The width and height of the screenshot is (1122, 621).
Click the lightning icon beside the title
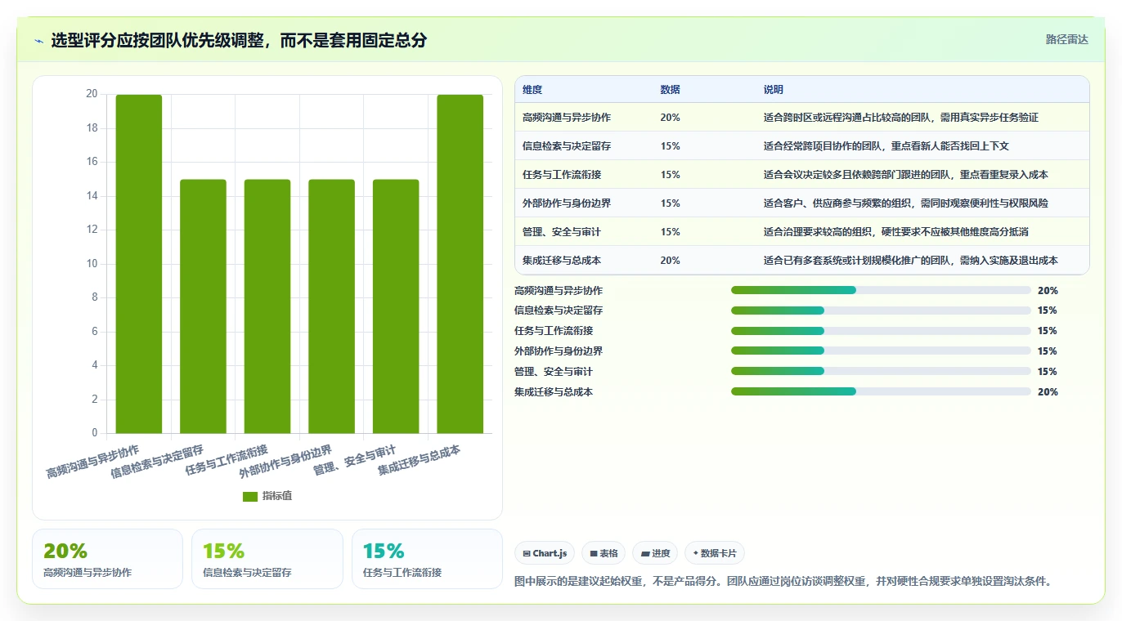pos(39,41)
